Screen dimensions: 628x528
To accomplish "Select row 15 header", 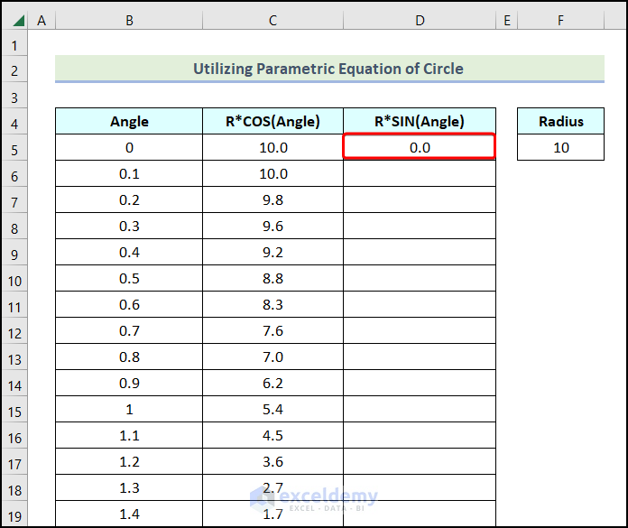I will point(15,410).
